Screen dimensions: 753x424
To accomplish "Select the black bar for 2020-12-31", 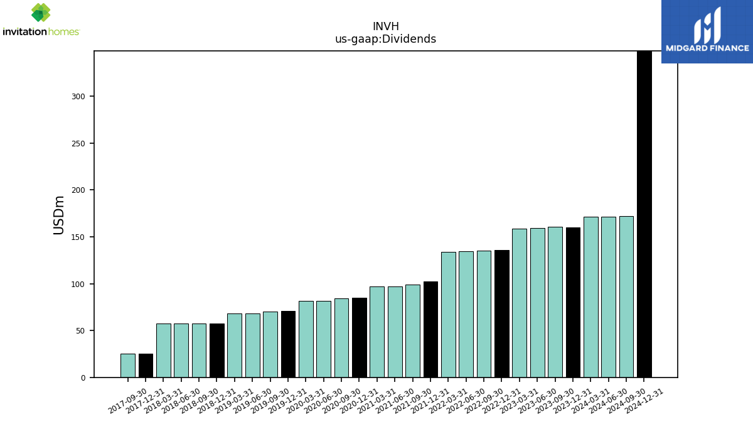I will pyautogui.click(x=360, y=338).
